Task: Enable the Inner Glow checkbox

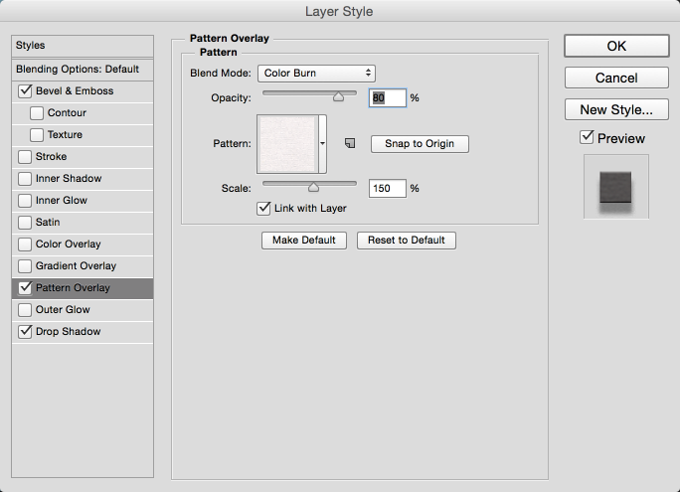Action: tap(25, 200)
